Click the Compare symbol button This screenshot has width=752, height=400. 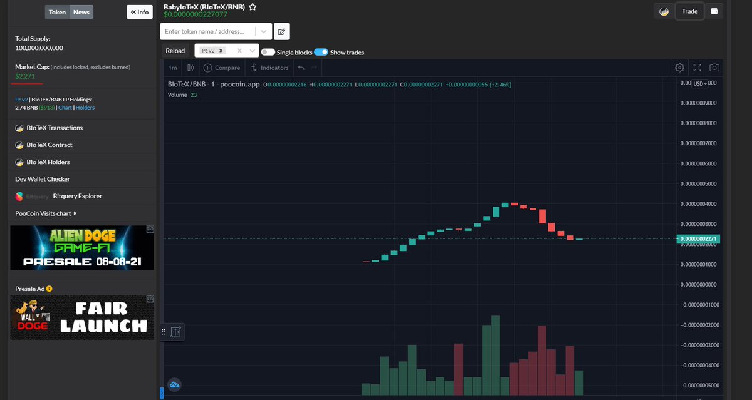(222, 68)
